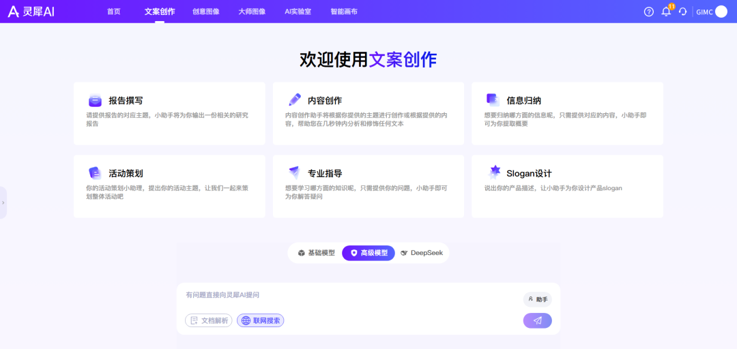Click the 助手 assistant button

(x=538, y=299)
